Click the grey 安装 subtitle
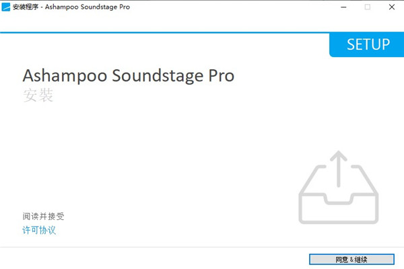The height and width of the screenshot is (269, 404). 38,95
